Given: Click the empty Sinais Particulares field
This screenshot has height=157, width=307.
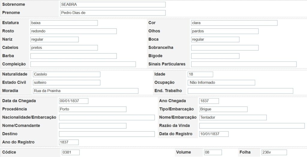Looking at the screenshot, I should pyautogui.click(x=244, y=64).
